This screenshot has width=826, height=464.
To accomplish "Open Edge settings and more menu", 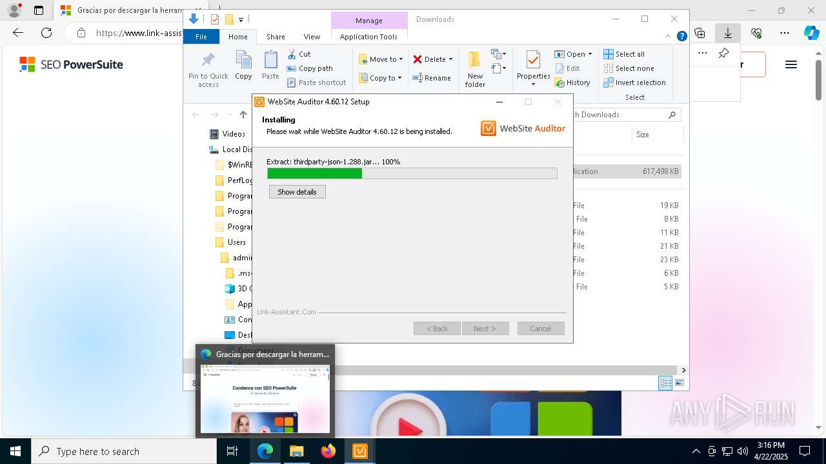I will 785,33.
